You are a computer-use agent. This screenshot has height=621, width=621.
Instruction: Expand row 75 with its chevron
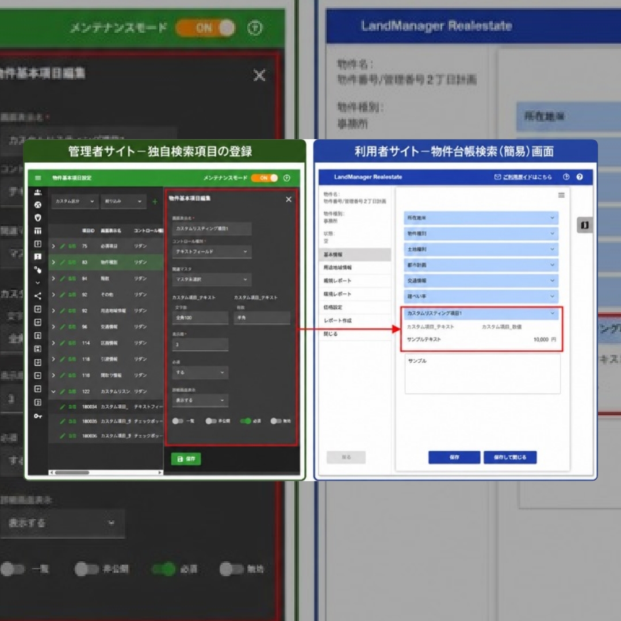[x=53, y=246]
